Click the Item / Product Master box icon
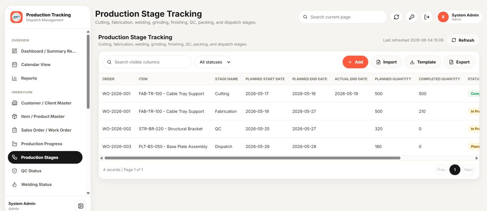 tap(14, 117)
